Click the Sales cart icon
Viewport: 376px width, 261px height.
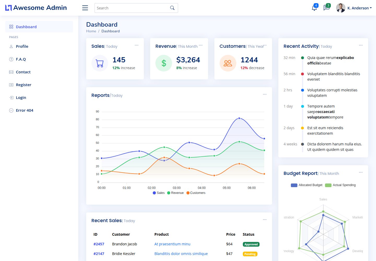point(100,63)
